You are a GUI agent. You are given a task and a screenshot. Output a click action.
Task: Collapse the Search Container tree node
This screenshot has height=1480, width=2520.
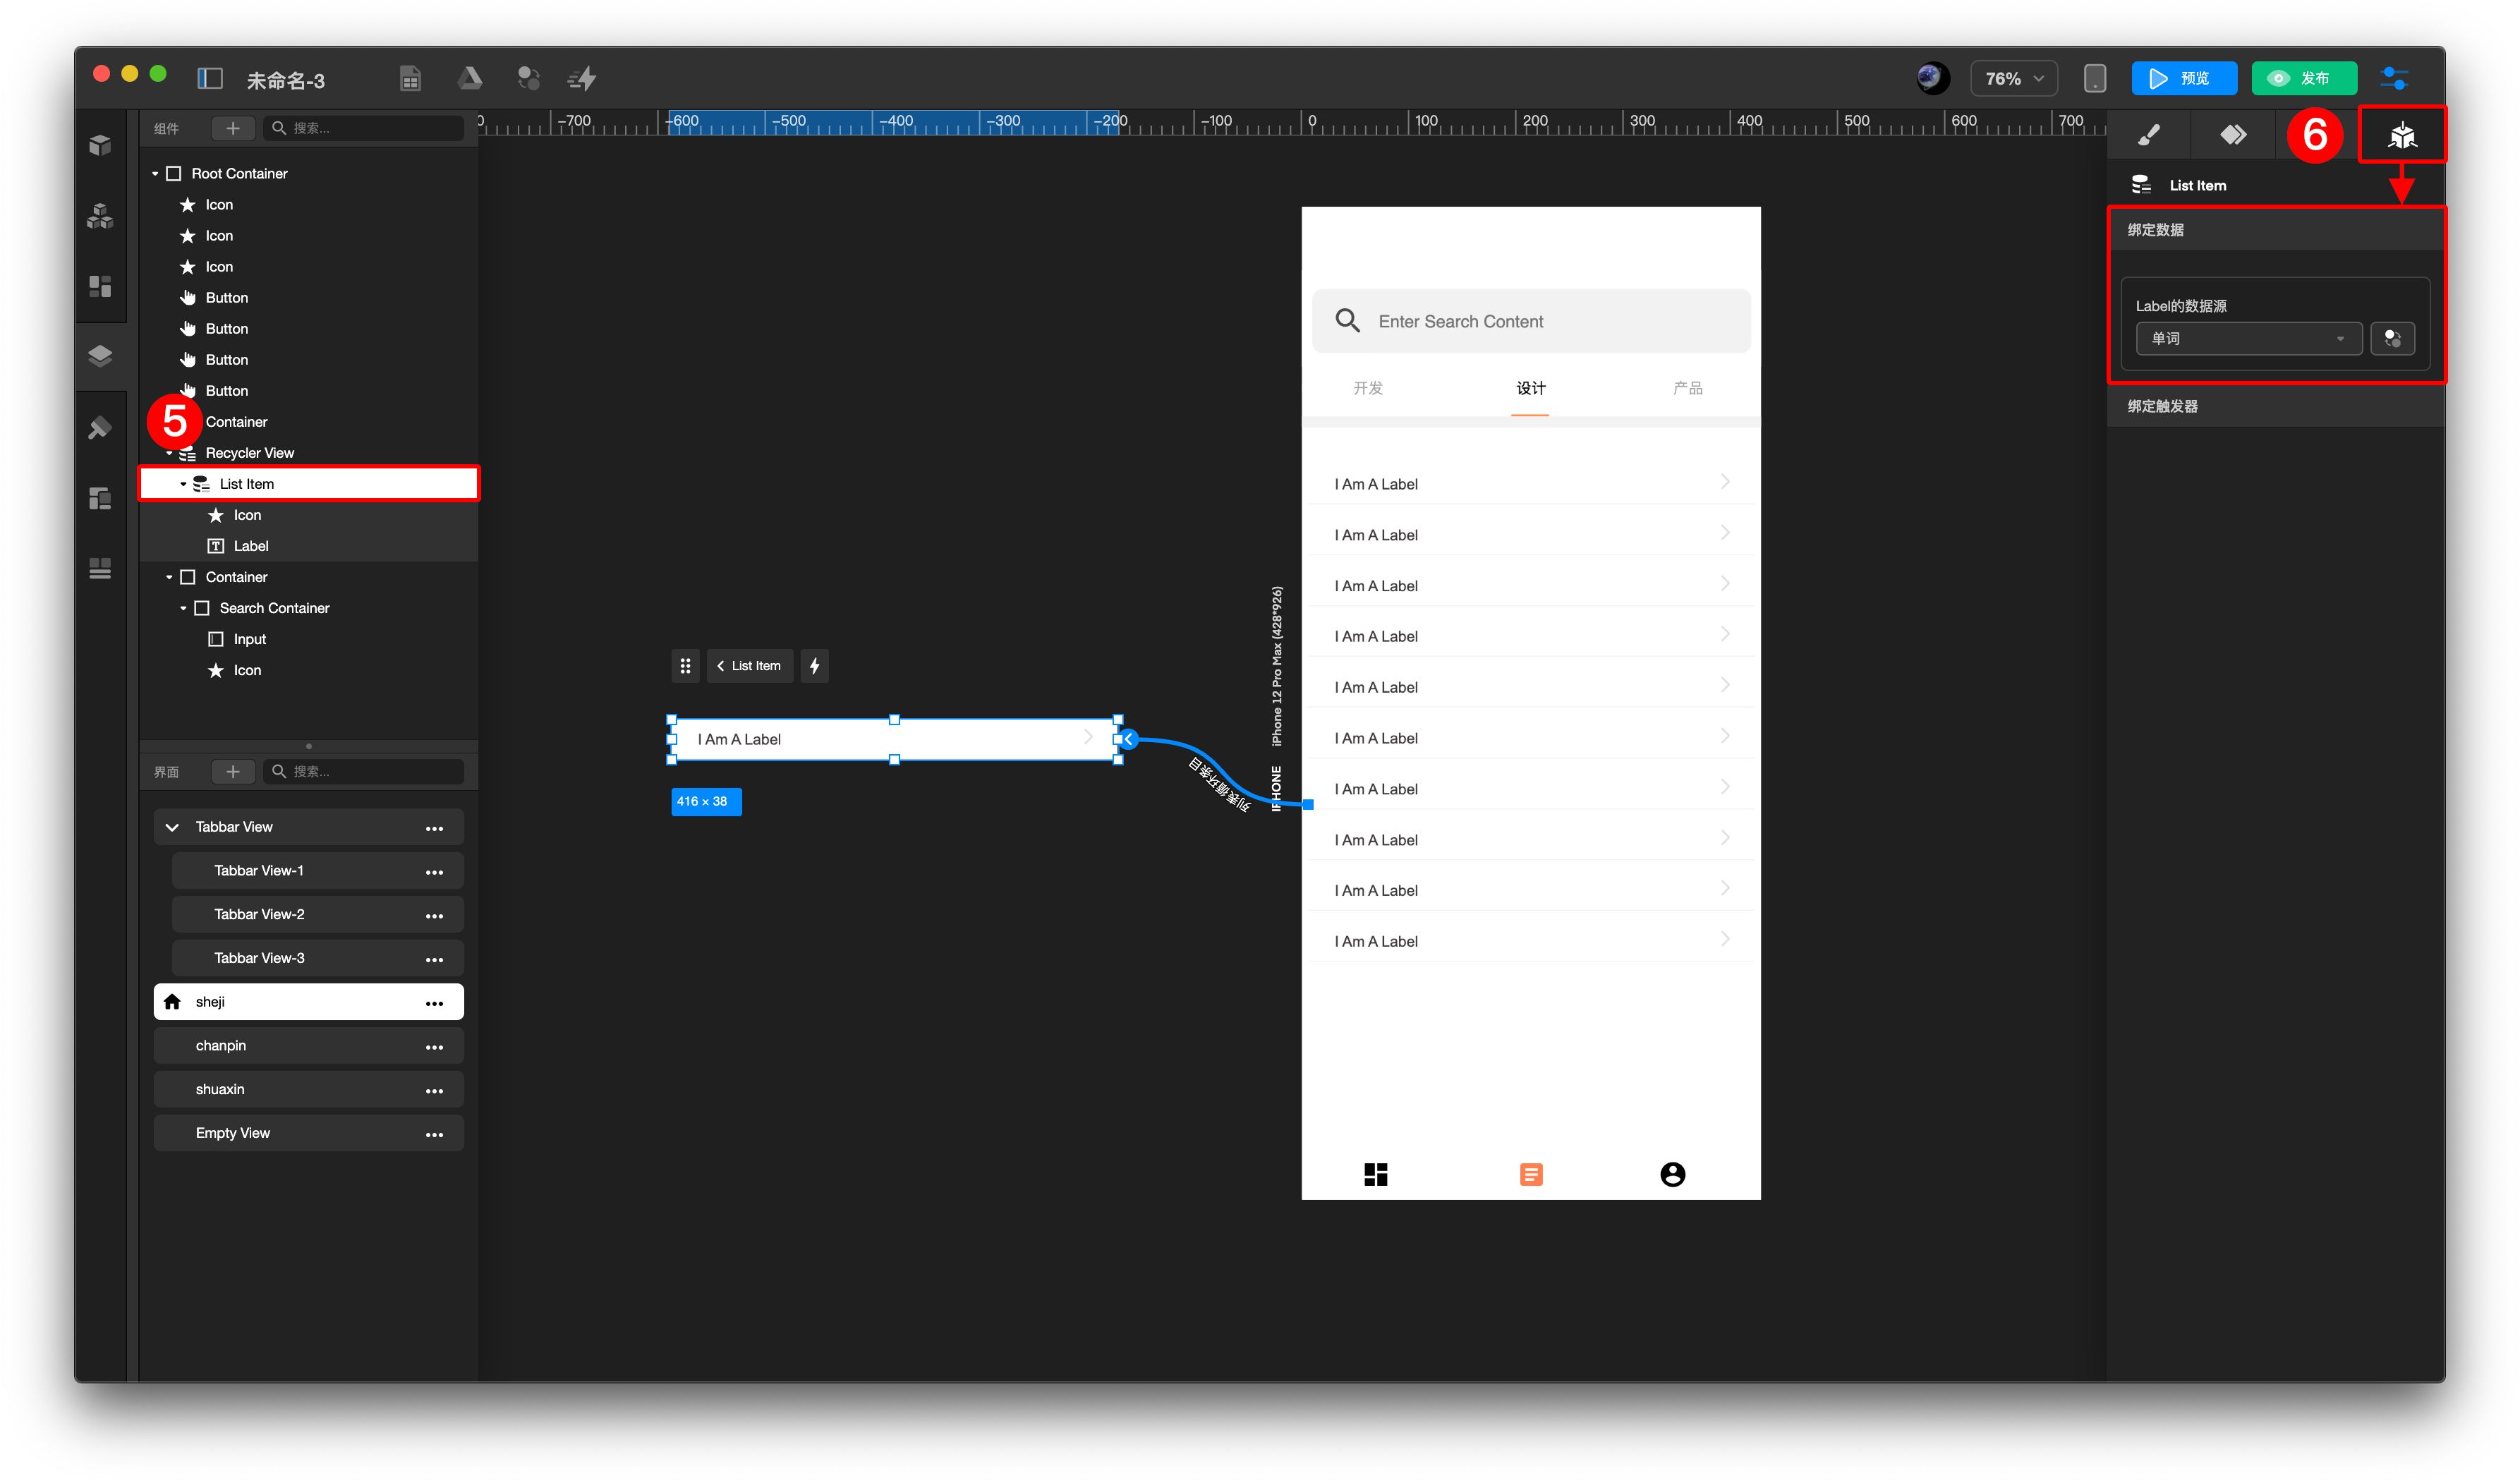pos(183,608)
